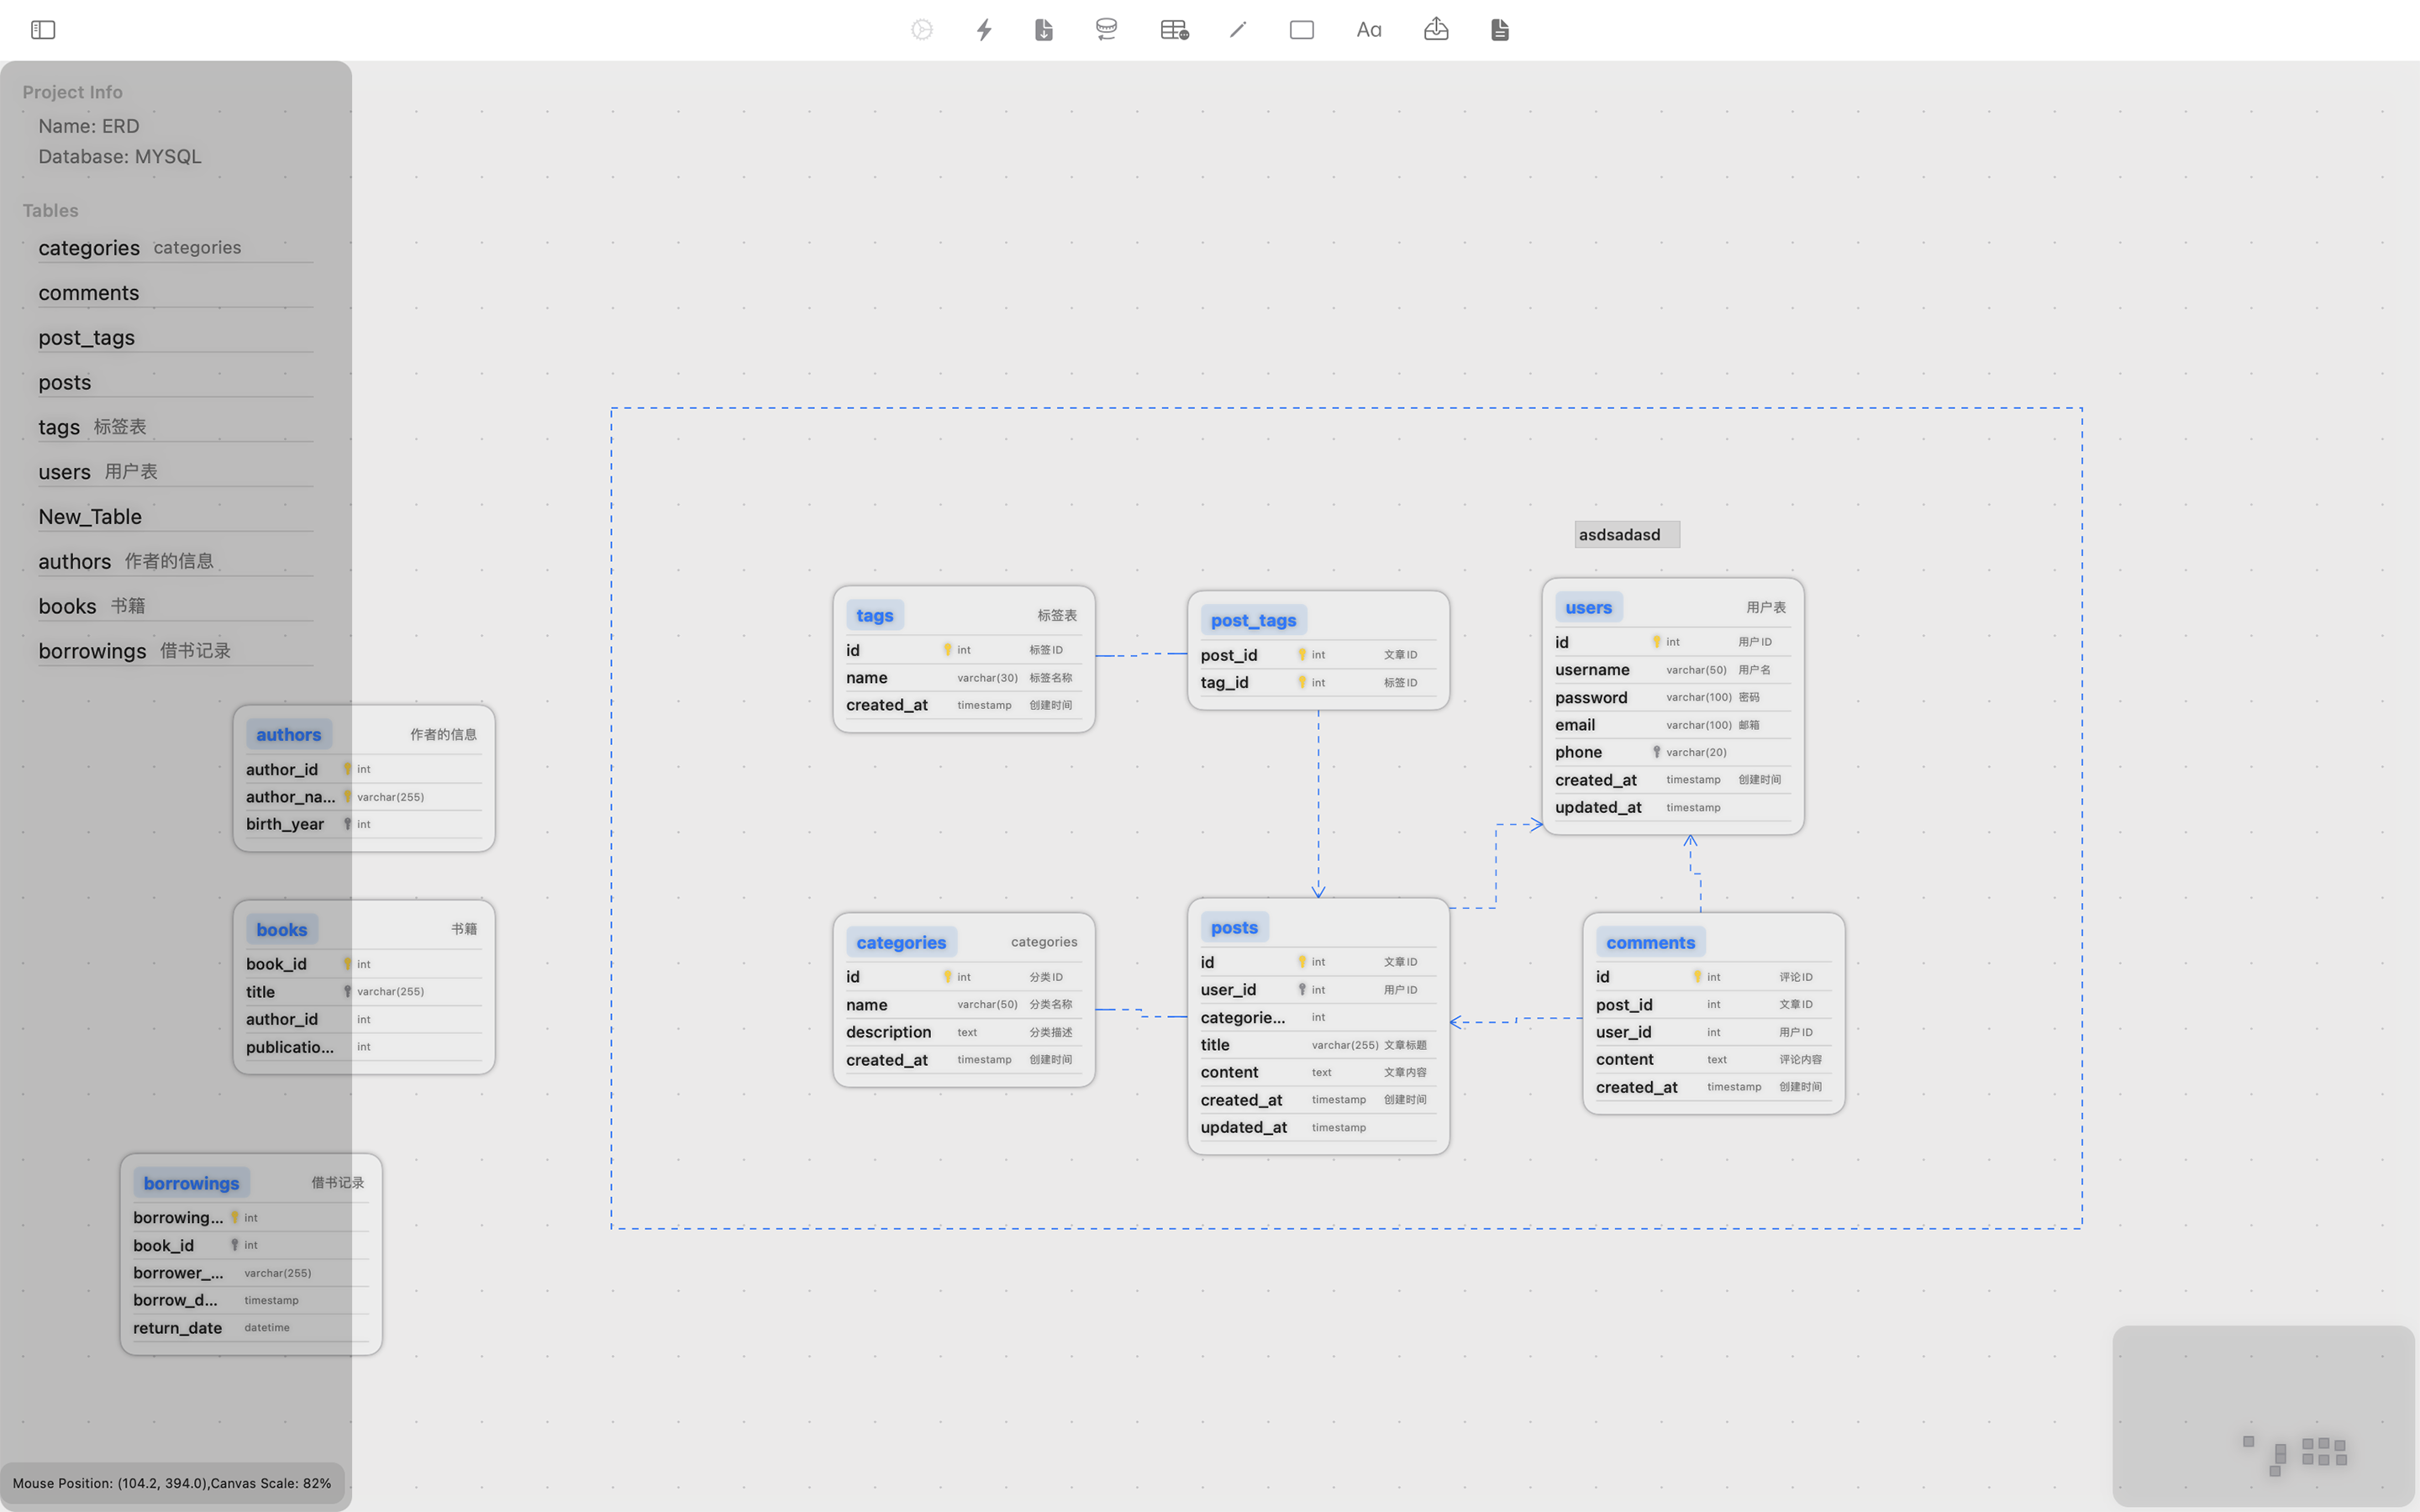
Task: Click the post_tags table title on canvas
Action: tap(1253, 620)
